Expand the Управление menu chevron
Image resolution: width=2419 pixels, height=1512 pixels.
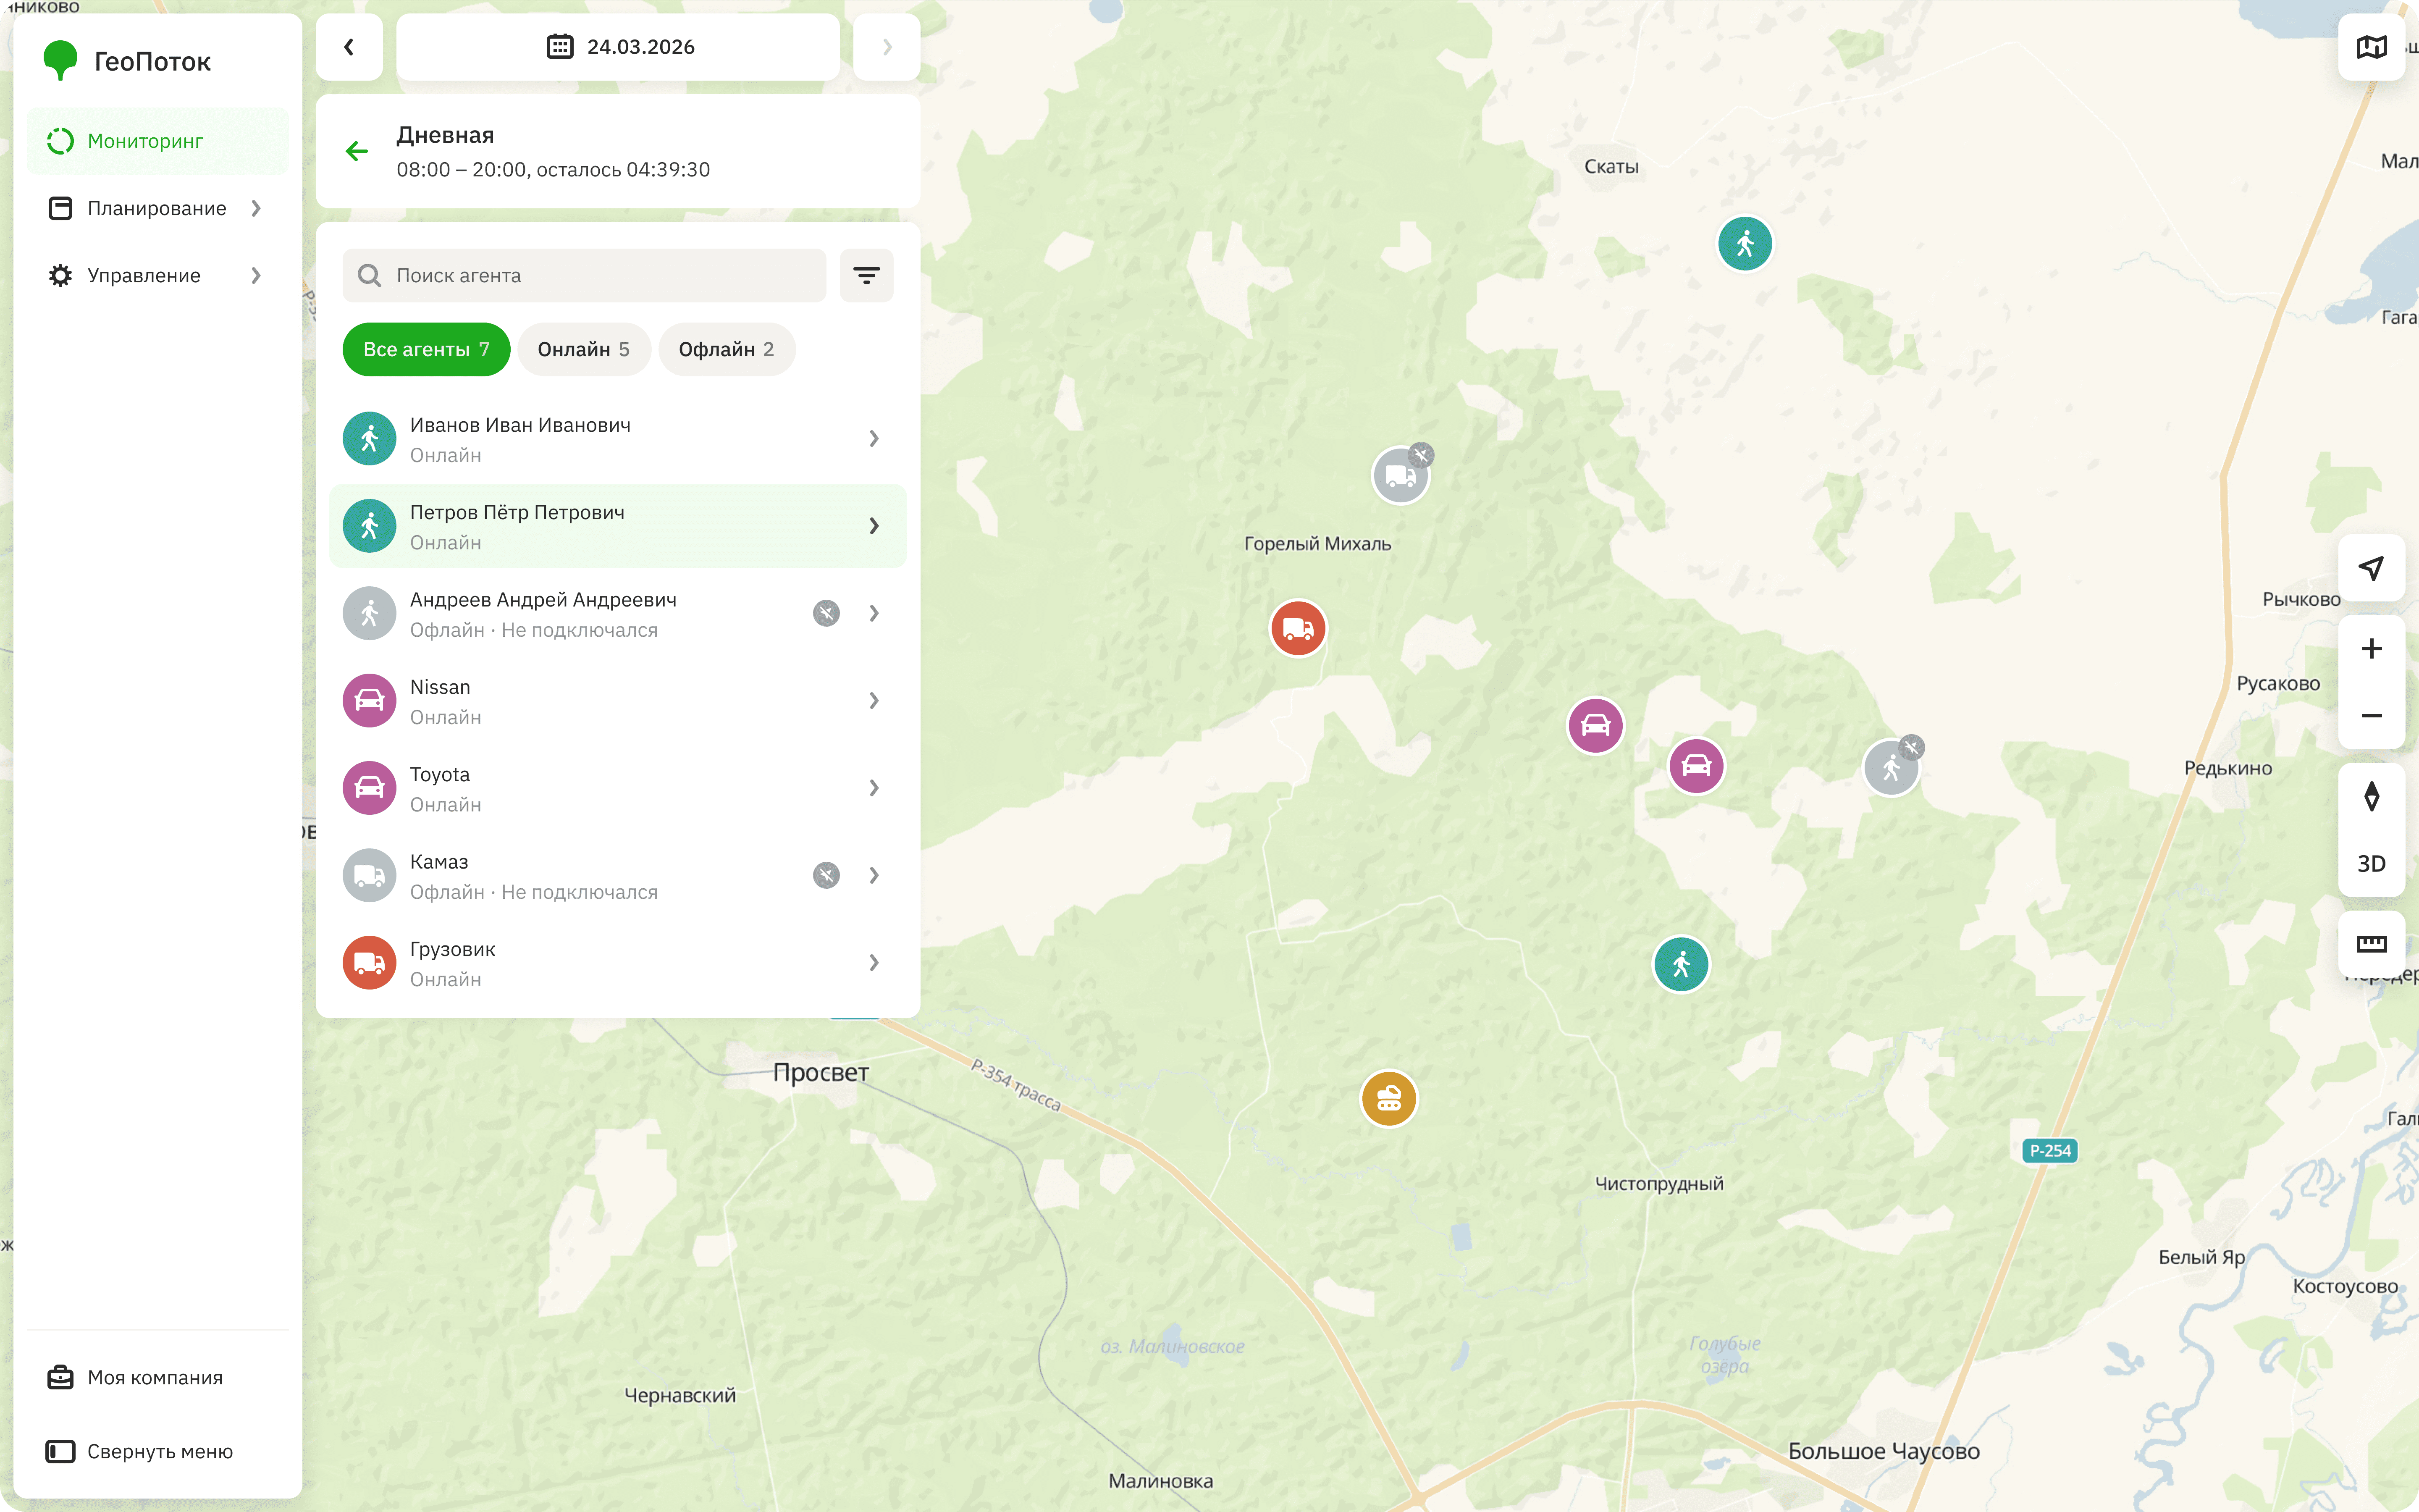256,275
